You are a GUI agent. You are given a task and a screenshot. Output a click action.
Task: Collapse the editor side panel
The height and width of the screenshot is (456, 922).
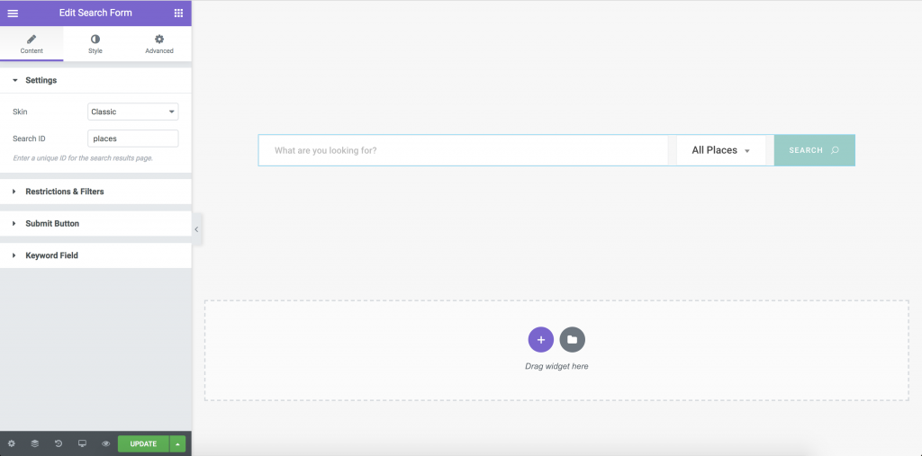197,229
